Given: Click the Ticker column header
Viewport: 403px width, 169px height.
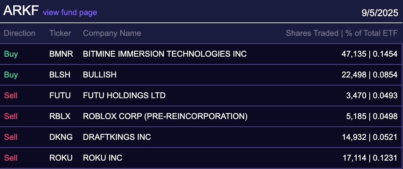Looking at the screenshot, I should tap(60, 33).
